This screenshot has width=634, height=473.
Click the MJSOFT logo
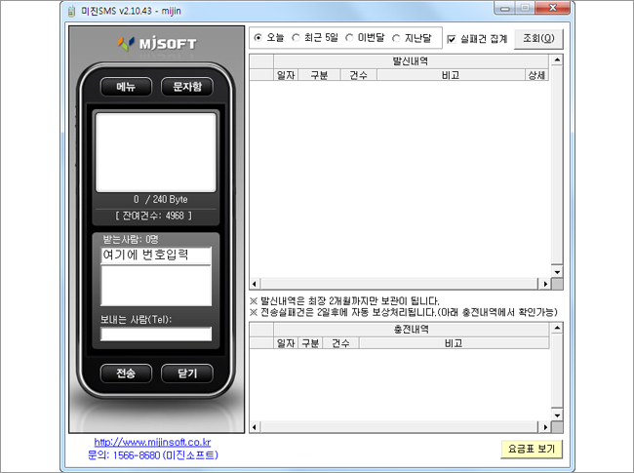(157, 44)
